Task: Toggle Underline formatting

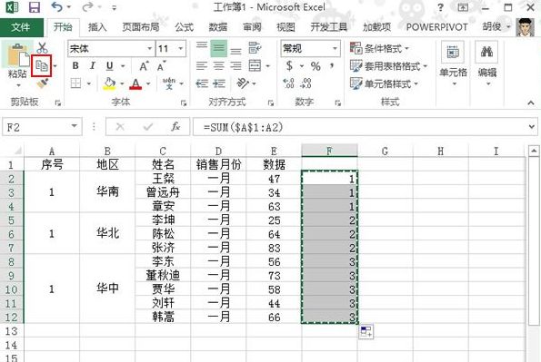Action: pos(110,65)
